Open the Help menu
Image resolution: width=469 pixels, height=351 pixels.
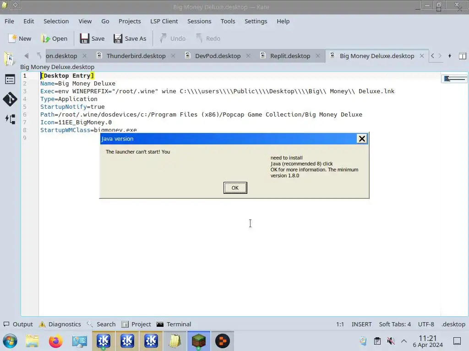click(x=283, y=21)
